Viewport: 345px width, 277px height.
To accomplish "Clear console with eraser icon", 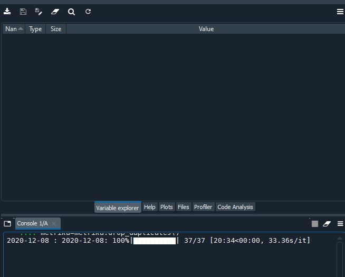I will coord(327,224).
